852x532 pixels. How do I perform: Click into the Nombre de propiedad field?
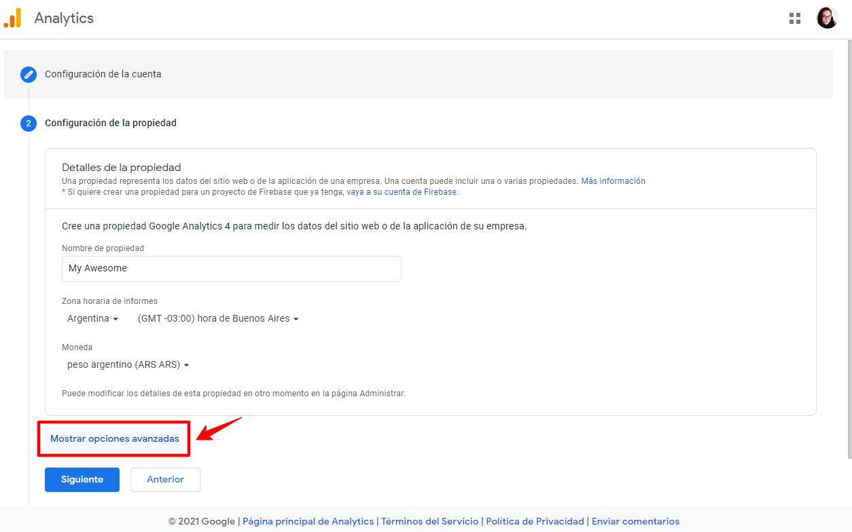[x=231, y=268]
